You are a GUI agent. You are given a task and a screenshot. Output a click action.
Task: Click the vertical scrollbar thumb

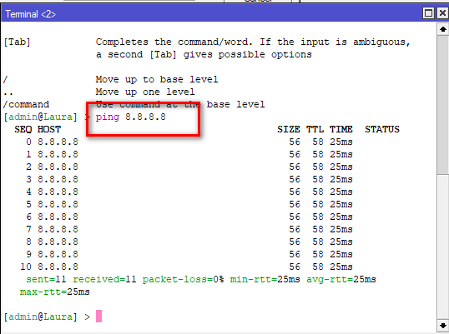coord(443,105)
